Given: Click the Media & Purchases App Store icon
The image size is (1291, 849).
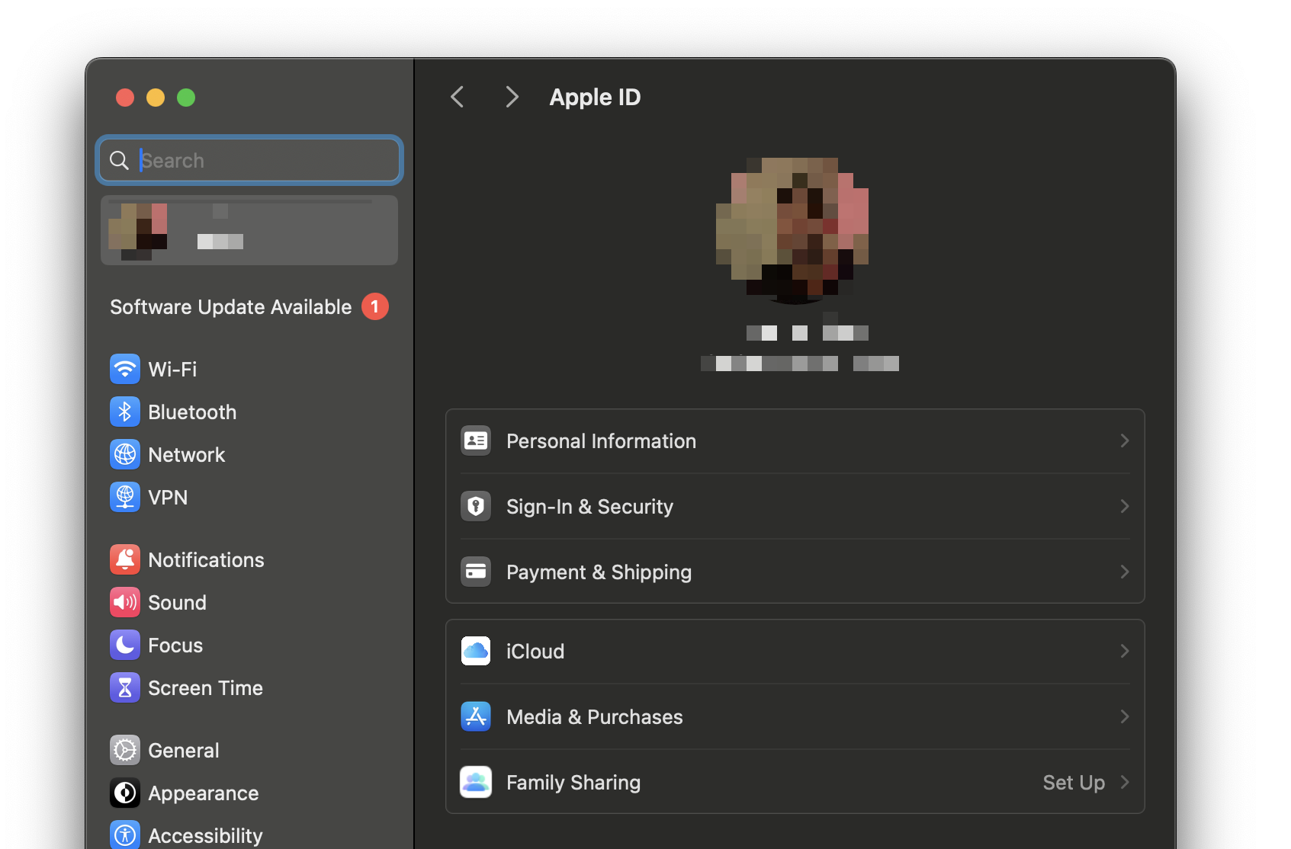Looking at the screenshot, I should (x=476, y=716).
